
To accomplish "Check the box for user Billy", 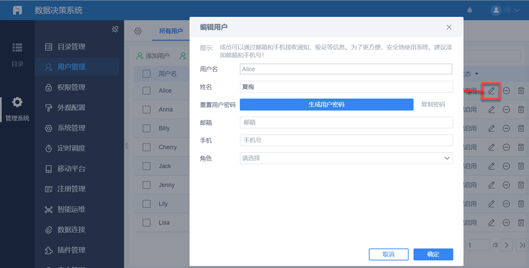I will point(146,128).
